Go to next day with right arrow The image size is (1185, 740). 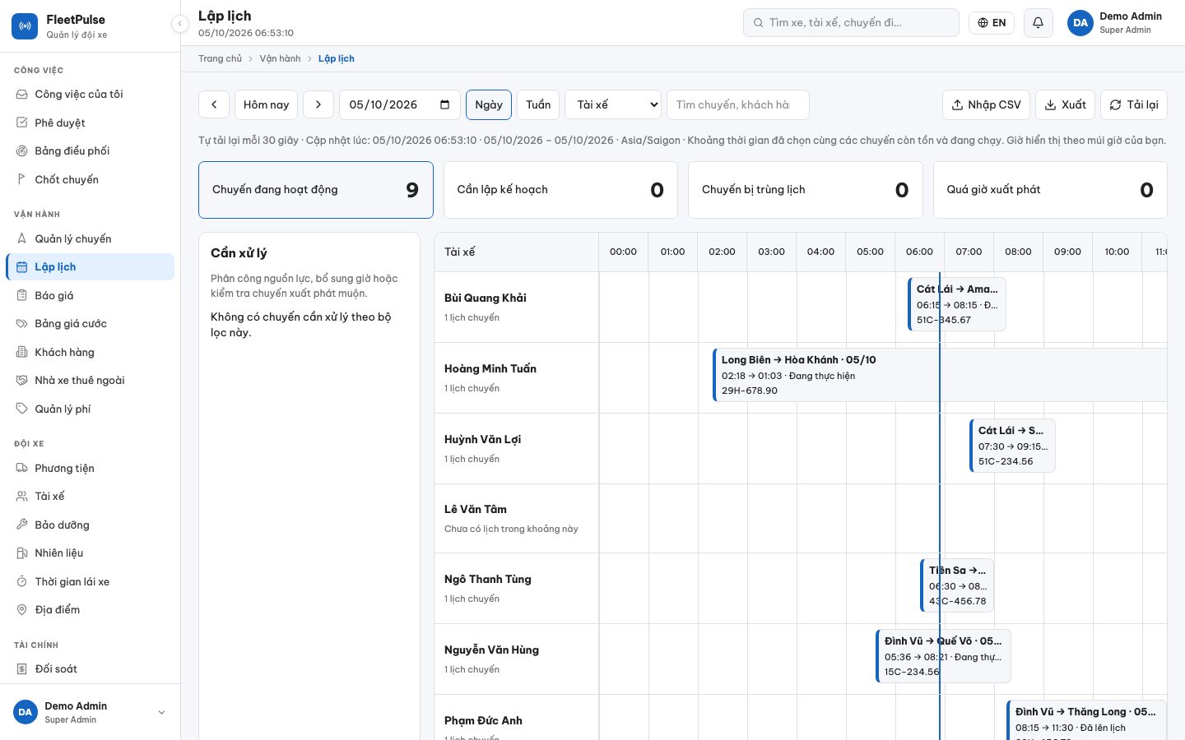(x=318, y=104)
